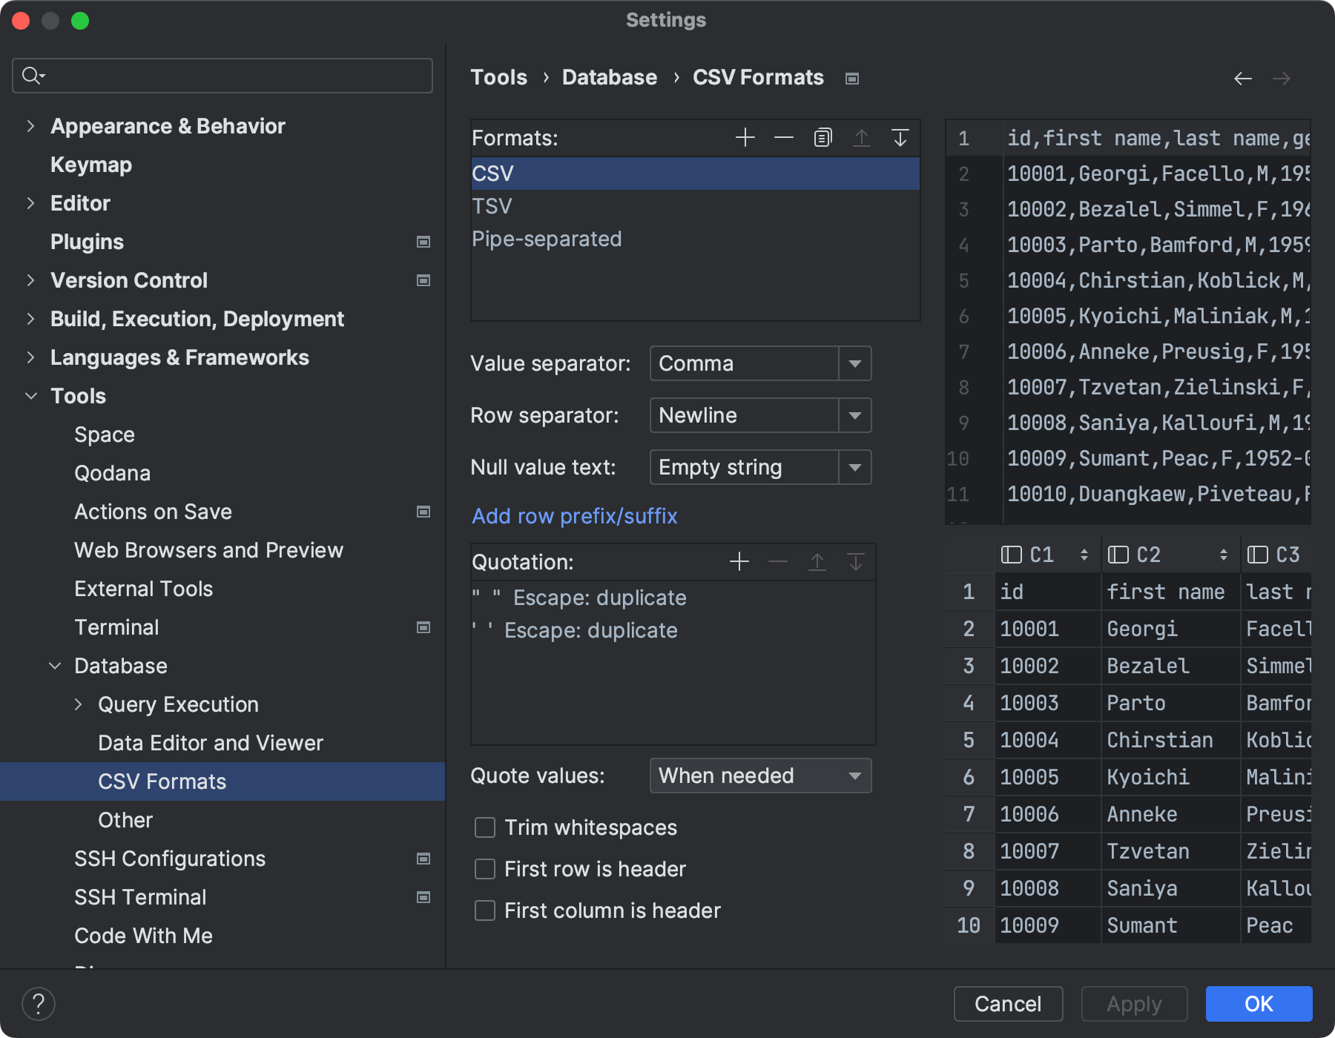
Task: Add a new format with the plus icon
Action: 745,137
